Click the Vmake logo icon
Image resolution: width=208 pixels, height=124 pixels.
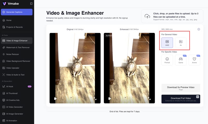pos(4,4)
